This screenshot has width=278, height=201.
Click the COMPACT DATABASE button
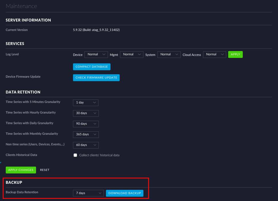tap(92, 67)
